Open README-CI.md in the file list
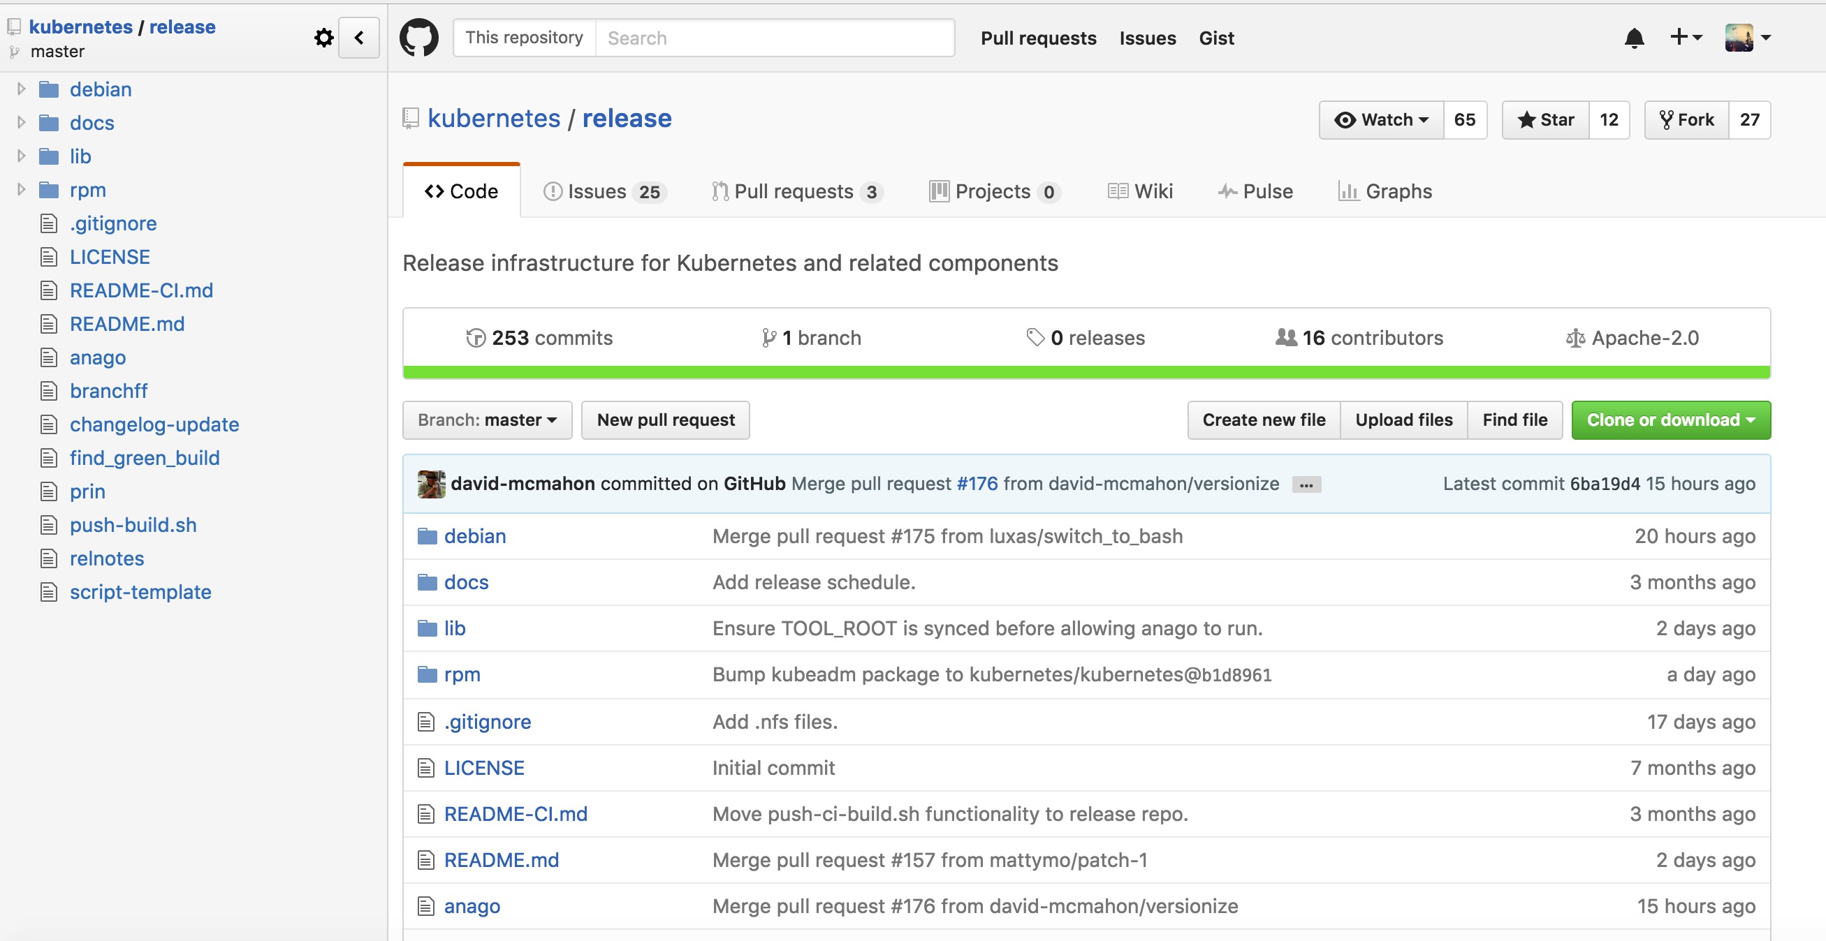 (x=516, y=814)
